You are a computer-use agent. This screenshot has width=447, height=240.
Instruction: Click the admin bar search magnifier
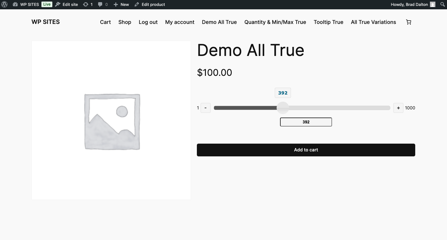[442, 4]
